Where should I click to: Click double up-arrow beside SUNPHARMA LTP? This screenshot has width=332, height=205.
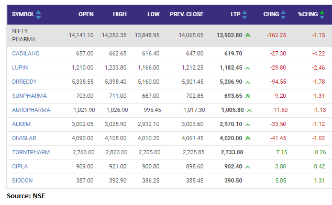tap(248, 96)
